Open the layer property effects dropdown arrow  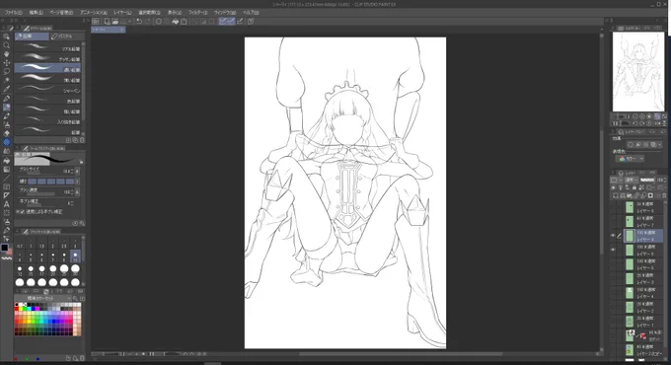[660, 145]
